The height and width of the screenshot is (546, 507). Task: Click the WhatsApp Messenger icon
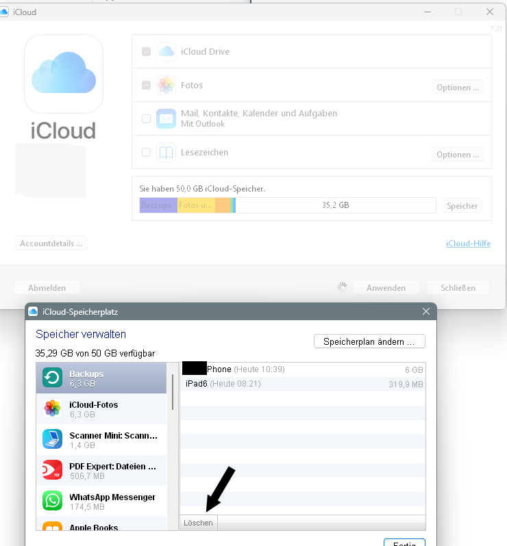point(52,500)
